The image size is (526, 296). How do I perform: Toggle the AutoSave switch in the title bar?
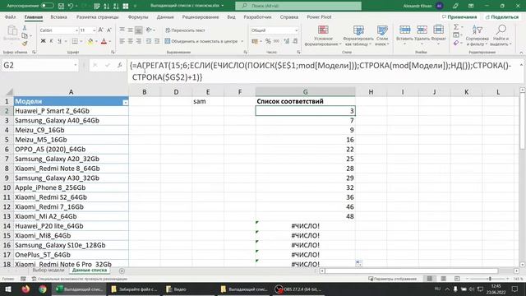[x=48, y=6]
